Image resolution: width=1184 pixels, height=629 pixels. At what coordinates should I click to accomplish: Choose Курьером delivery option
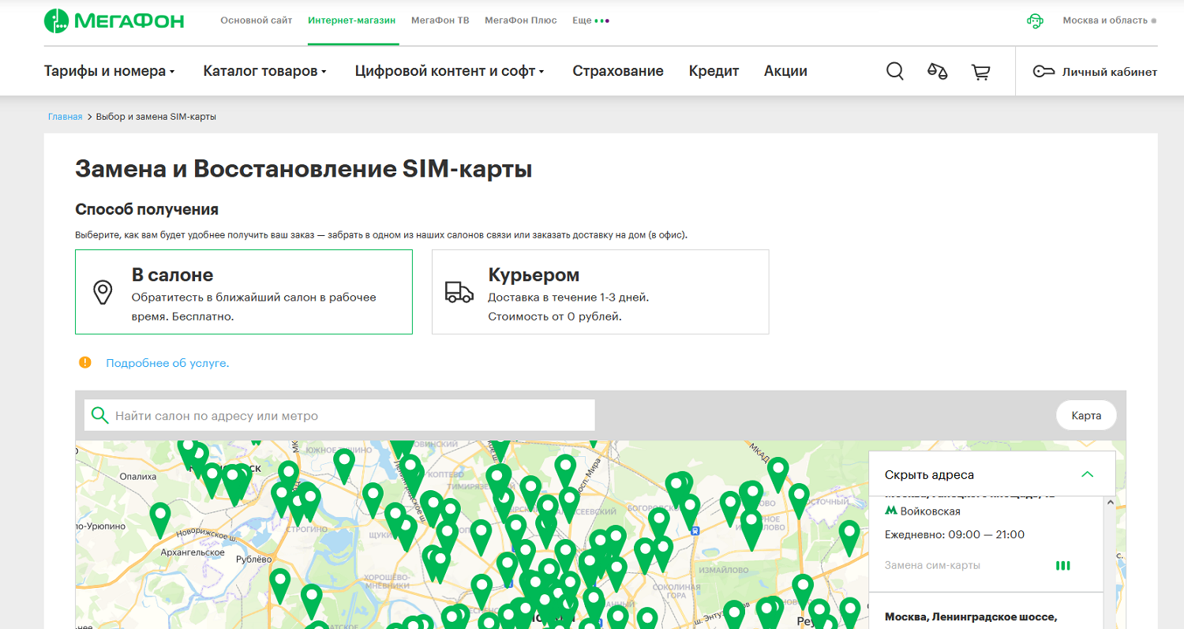[x=601, y=292]
